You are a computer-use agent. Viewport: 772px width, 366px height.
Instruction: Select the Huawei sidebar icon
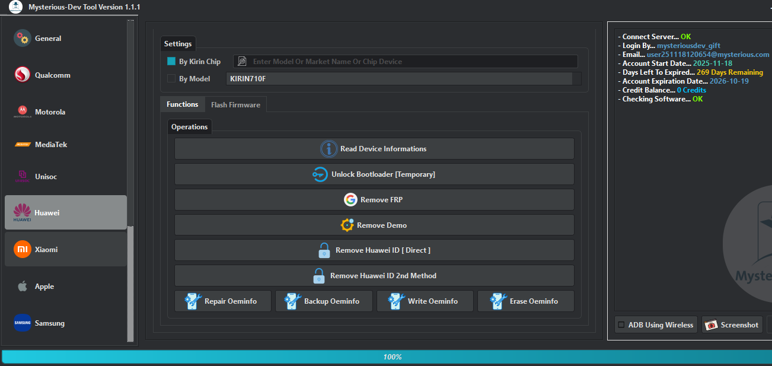coord(22,212)
